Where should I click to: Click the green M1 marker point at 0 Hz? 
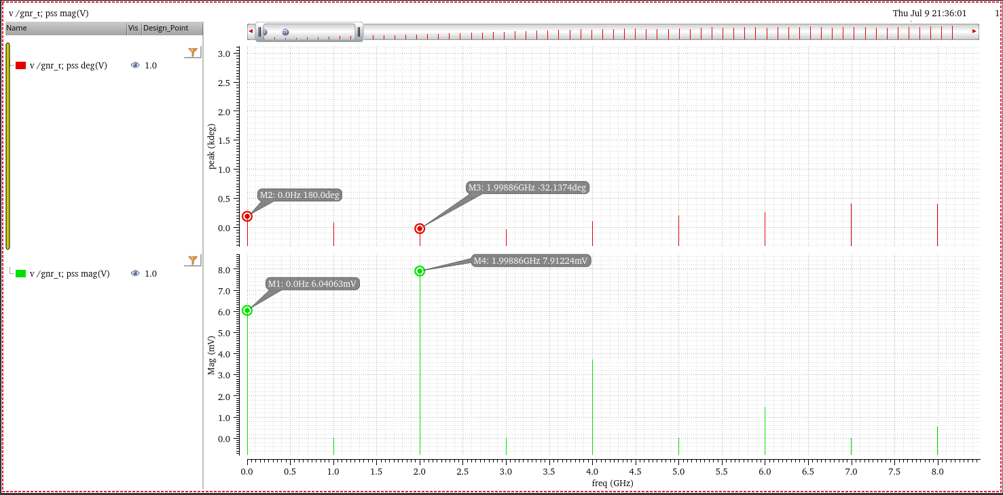tap(247, 311)
